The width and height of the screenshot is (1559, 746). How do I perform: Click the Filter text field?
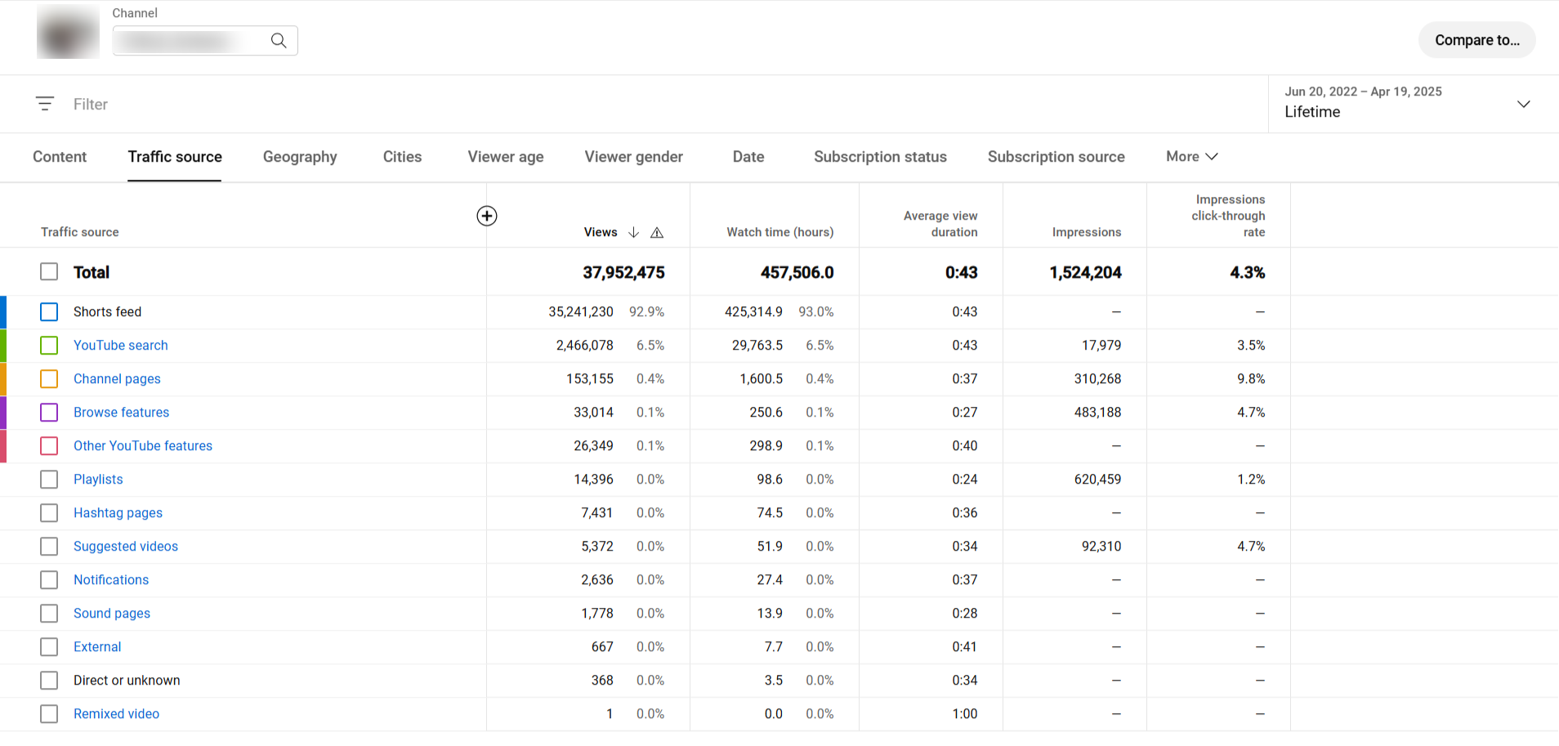91,104
